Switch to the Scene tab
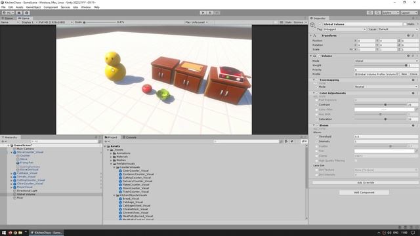This screenshot has width=420, height=236. pos(7,18)
